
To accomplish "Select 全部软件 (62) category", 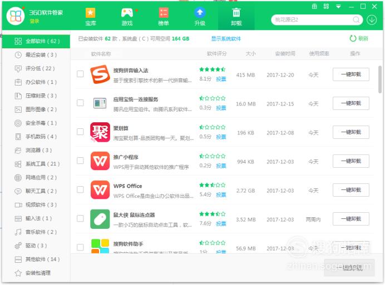I will pos(36,41).
